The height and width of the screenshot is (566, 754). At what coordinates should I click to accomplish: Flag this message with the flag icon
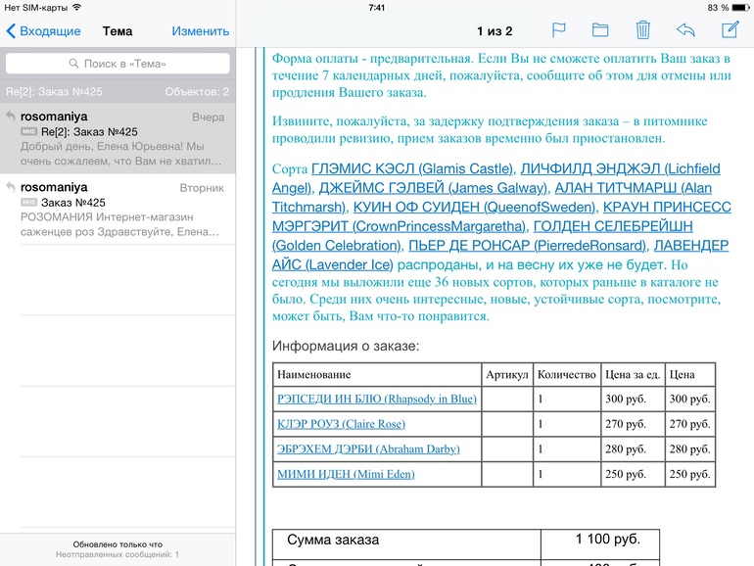click(559, 30)
